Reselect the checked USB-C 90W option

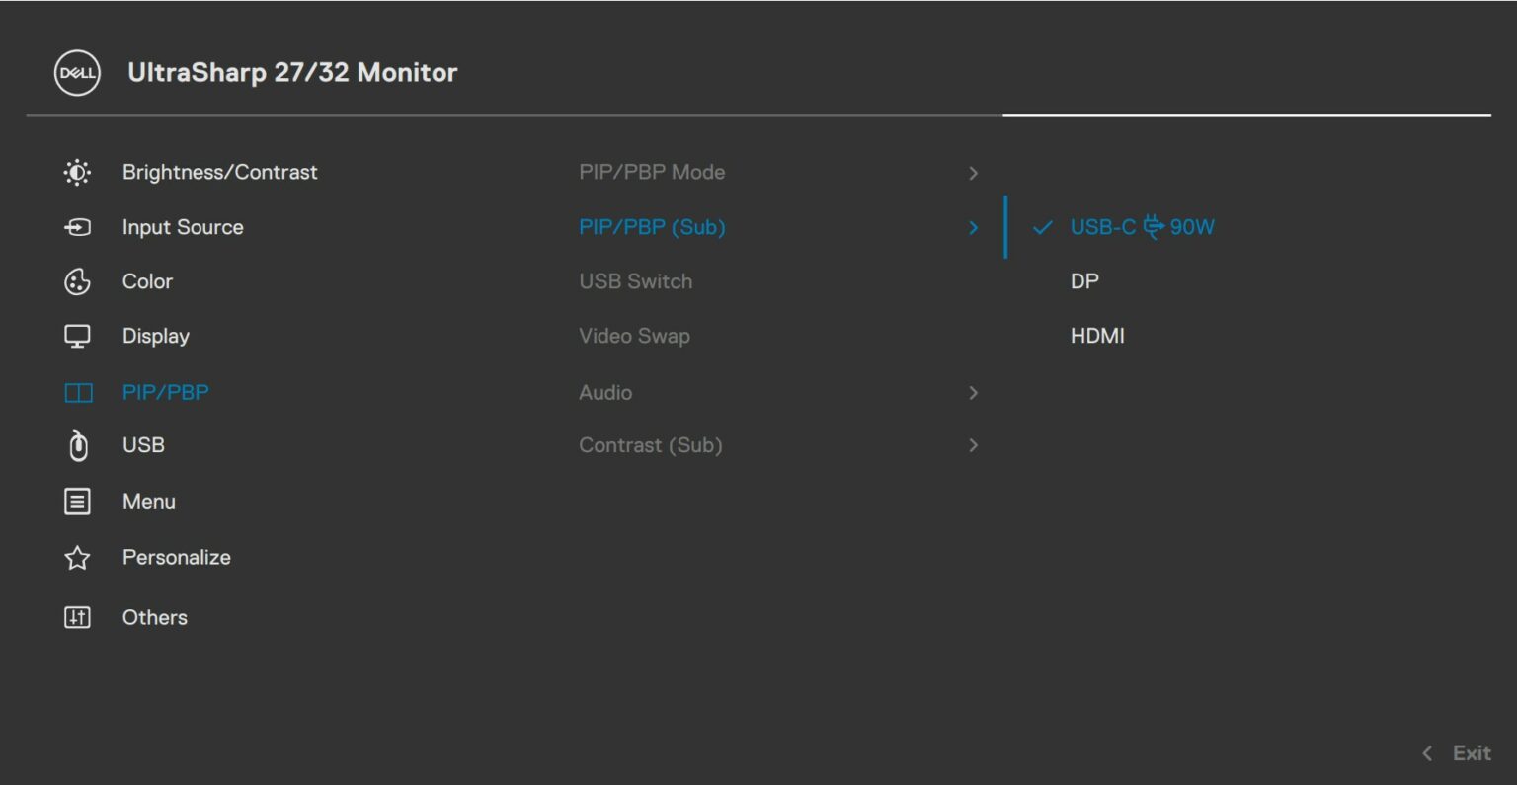tap(1143, 227)
